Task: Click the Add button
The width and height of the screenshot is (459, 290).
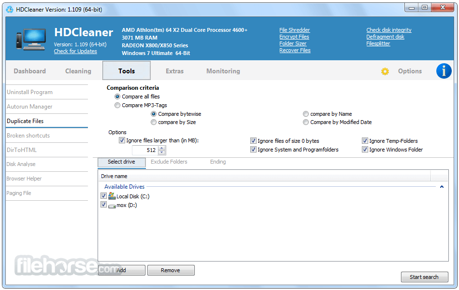Action: click(121, 270)
